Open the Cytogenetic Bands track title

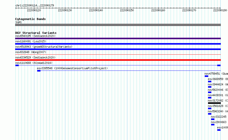(30, 19)
